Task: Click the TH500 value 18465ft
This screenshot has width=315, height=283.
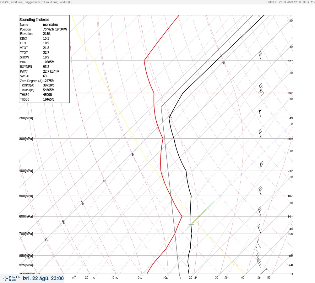Action: coord(48,99)
